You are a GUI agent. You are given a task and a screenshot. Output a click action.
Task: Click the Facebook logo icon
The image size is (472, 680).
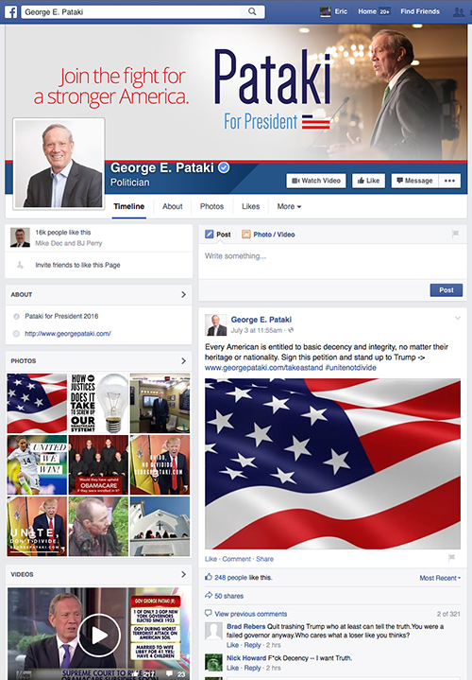[x=10, y=11]
